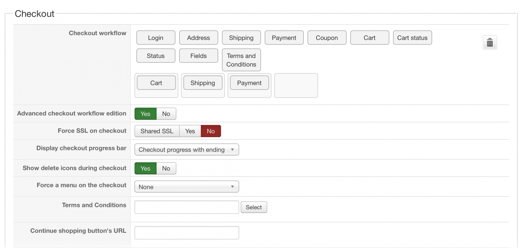Image resolution: width=520 pixels, height=248 pixels.
Task: Click the Login workflow block
Action: pyautogui.click(x=156, y=38)
